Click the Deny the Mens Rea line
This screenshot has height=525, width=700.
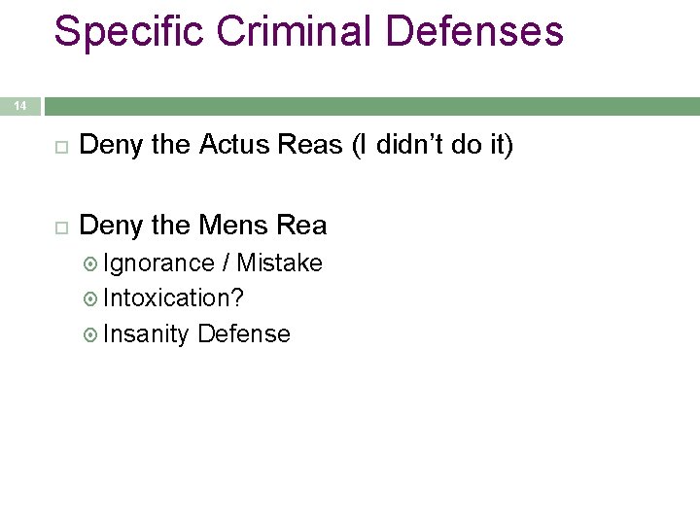pyautogui.click(x=203, y=226)
